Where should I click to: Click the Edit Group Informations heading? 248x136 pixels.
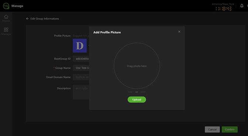pos(45,19)
